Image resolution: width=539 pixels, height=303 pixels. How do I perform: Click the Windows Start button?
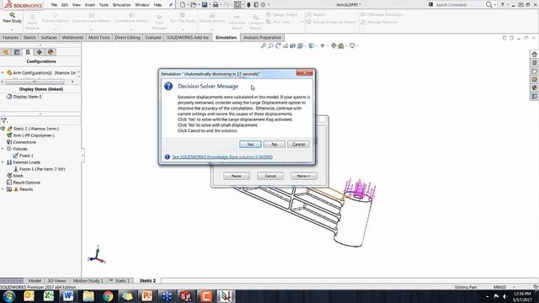pos(9,296)
